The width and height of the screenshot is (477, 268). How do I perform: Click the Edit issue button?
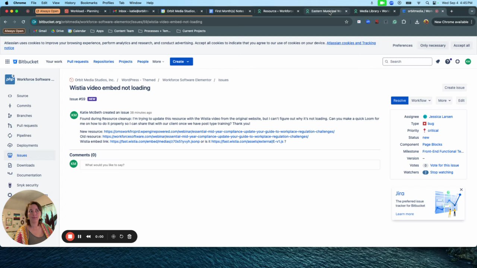click(x=461, y=100)
